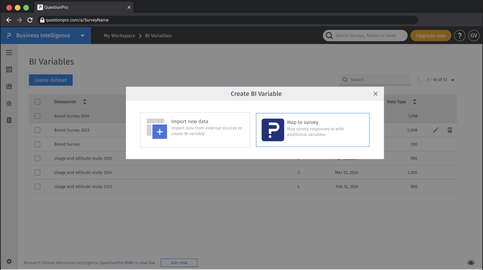Edit the Brand Survey 2023 row
483x270 pixels.
tap(436, 130)
